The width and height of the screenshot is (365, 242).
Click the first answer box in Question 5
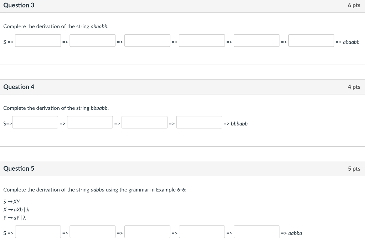pyautogui.click(x=37, y=231)
